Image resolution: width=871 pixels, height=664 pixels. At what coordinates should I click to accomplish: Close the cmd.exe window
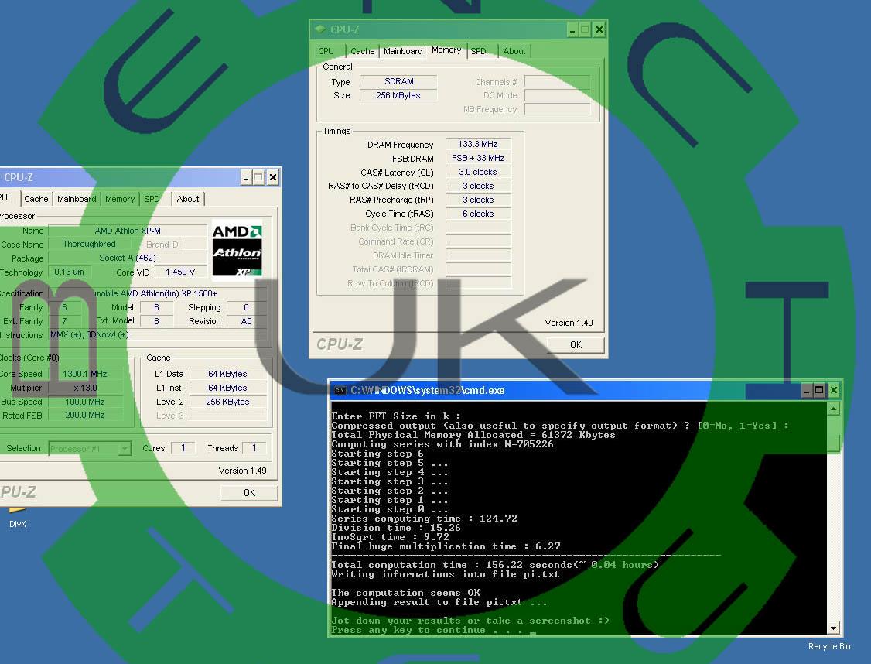(x=833, y=391)
